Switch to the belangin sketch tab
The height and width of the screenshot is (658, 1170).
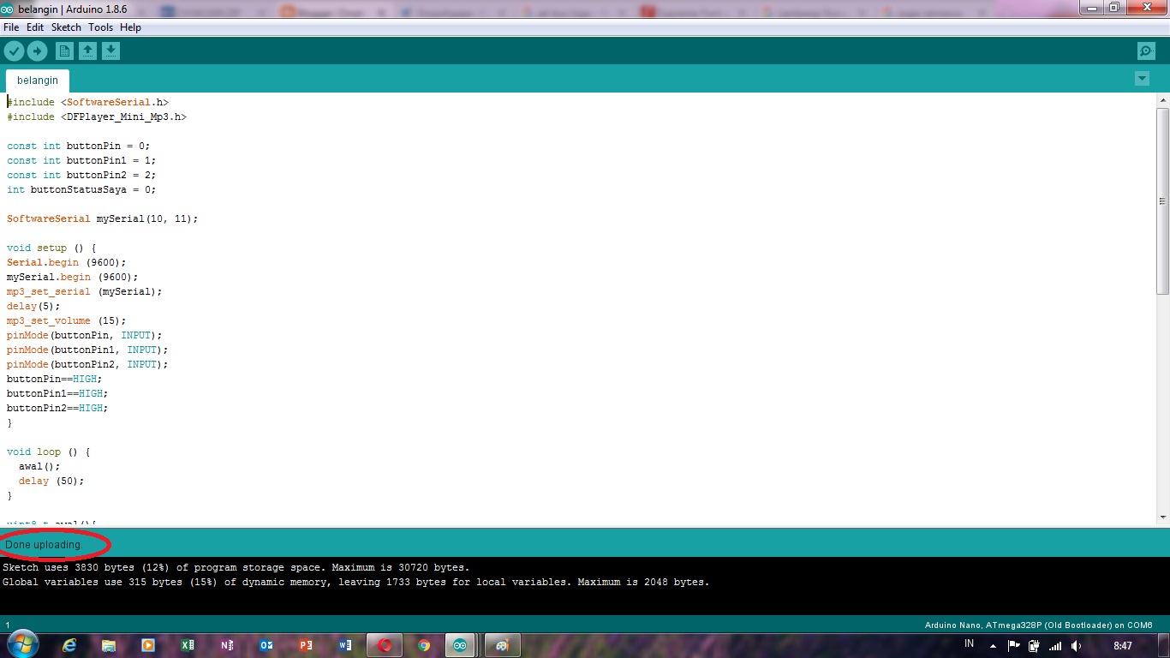pos(37,80)
